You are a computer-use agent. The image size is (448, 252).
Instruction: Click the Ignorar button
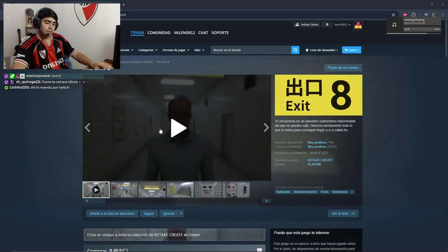pyautogui.click(x=169, y=213)
